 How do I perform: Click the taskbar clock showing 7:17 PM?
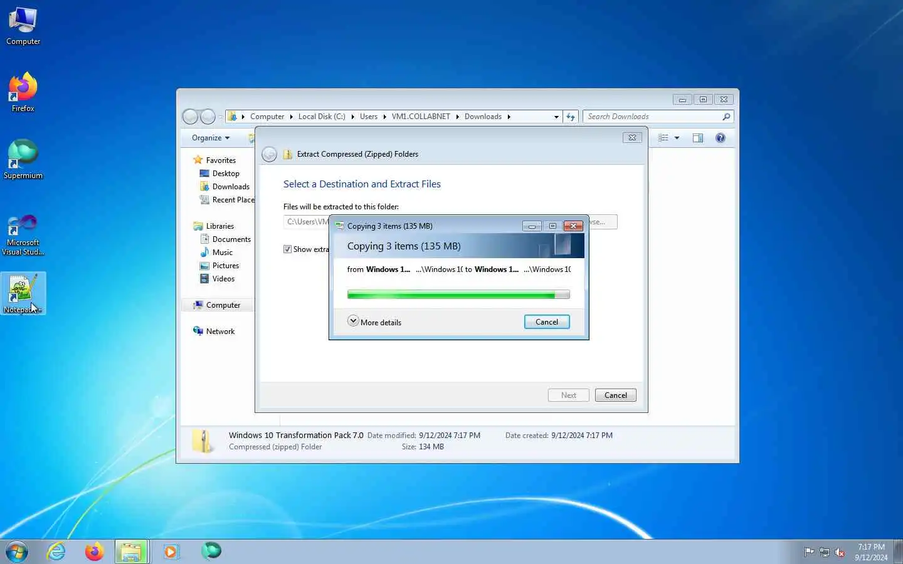tap(871, 552)
